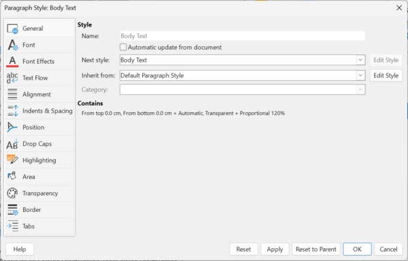Click the Highlighting marker icon

[12, 159]
